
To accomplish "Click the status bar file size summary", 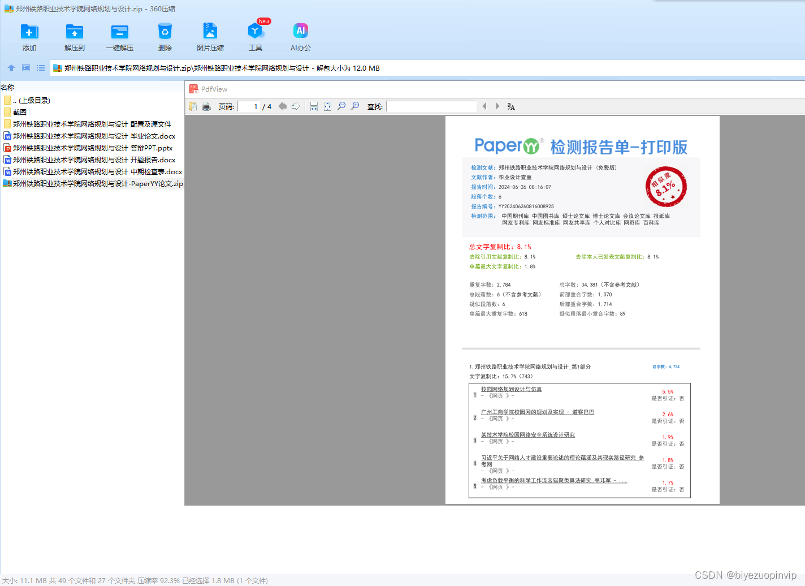I will [x=135, y=580].
